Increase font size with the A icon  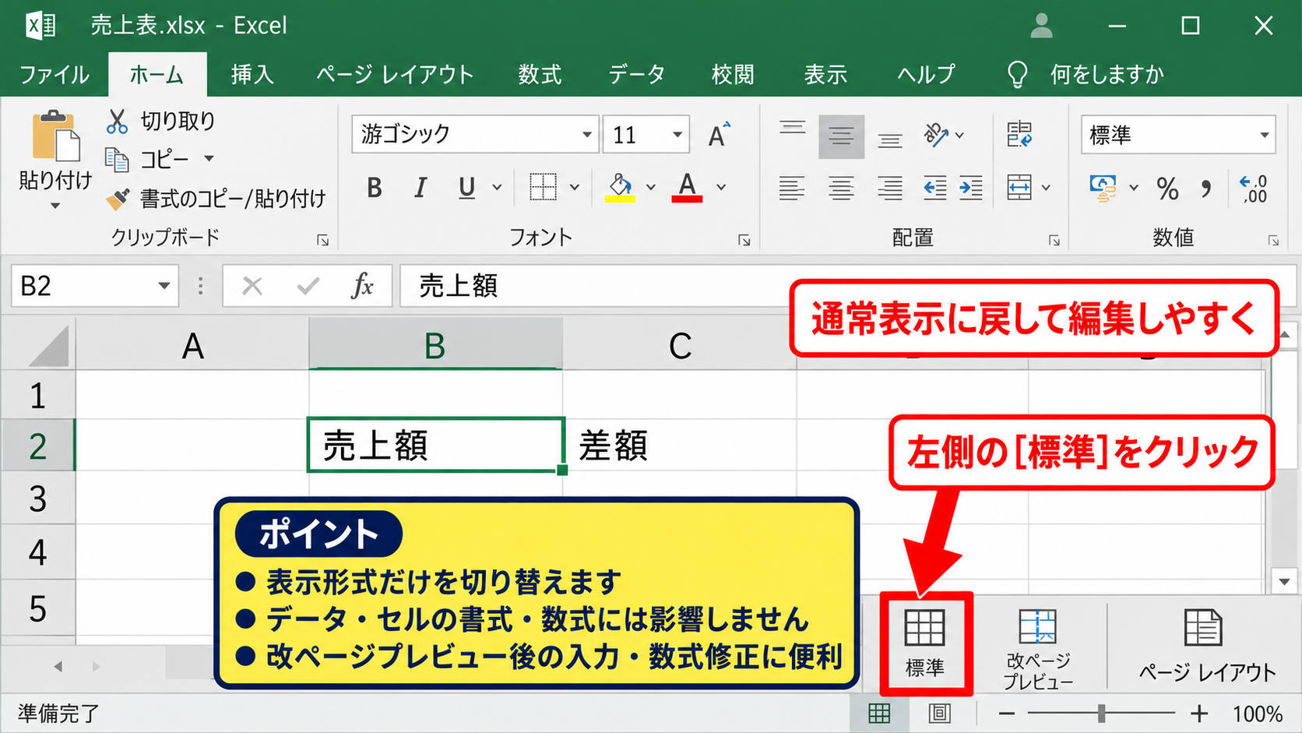point(720,135)
